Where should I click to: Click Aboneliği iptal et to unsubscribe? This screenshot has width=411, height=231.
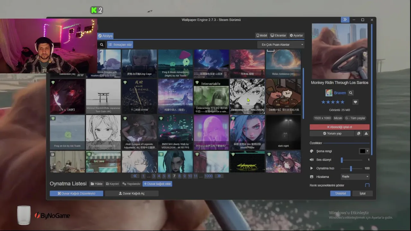click(x=340, y=127)
